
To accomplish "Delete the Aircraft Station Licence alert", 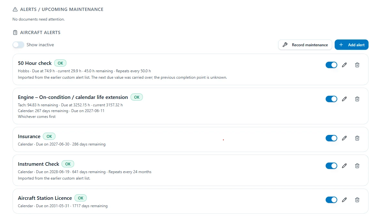I will [357, 200].
